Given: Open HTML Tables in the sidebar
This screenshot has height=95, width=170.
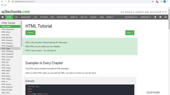Looking at the screenshot, I should click(10, 70).
